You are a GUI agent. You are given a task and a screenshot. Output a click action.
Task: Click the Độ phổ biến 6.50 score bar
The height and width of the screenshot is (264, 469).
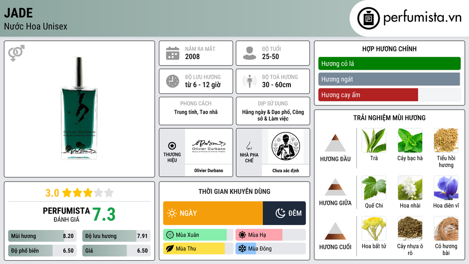pos(43,251)
